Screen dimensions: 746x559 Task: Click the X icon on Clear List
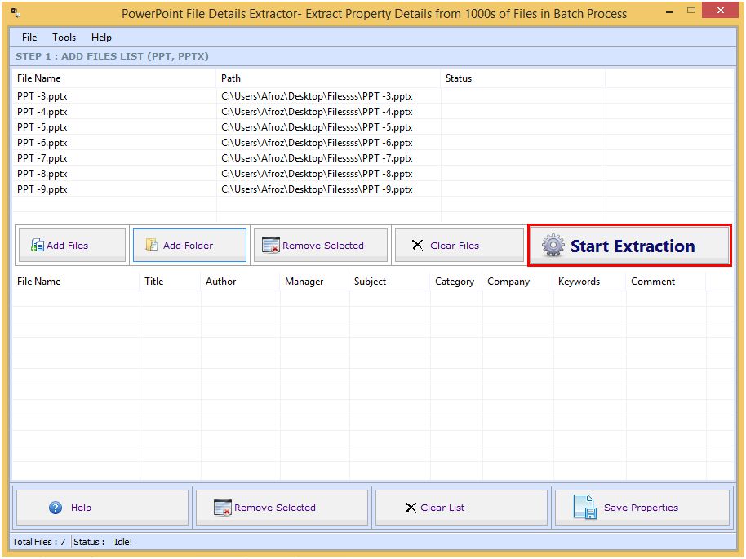[411, 508]
